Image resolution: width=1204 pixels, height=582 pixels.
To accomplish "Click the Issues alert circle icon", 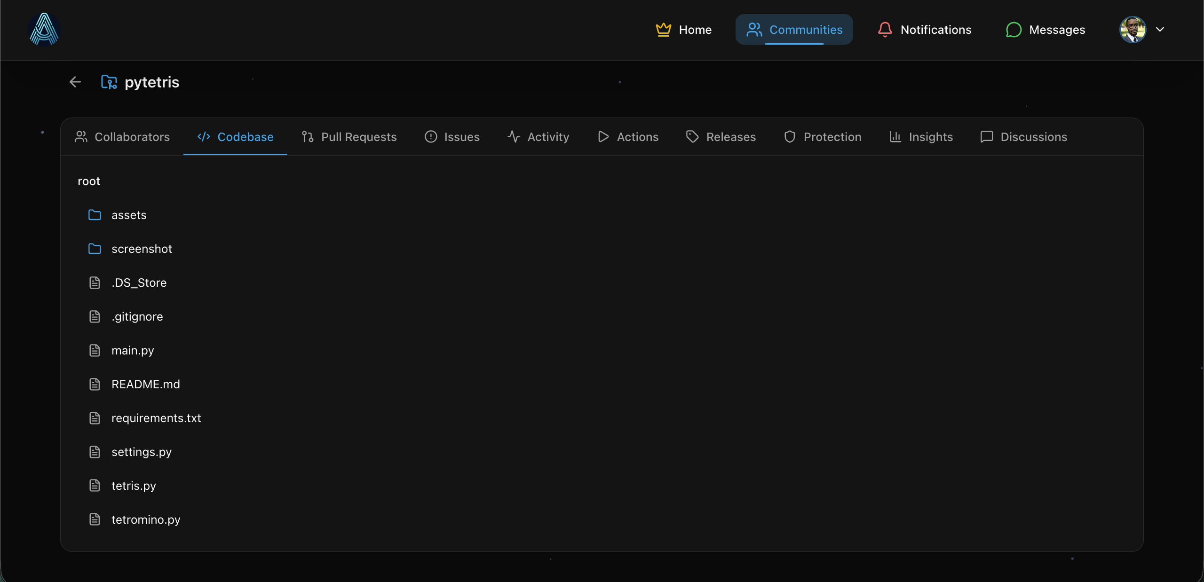I will tap(431, 137).
